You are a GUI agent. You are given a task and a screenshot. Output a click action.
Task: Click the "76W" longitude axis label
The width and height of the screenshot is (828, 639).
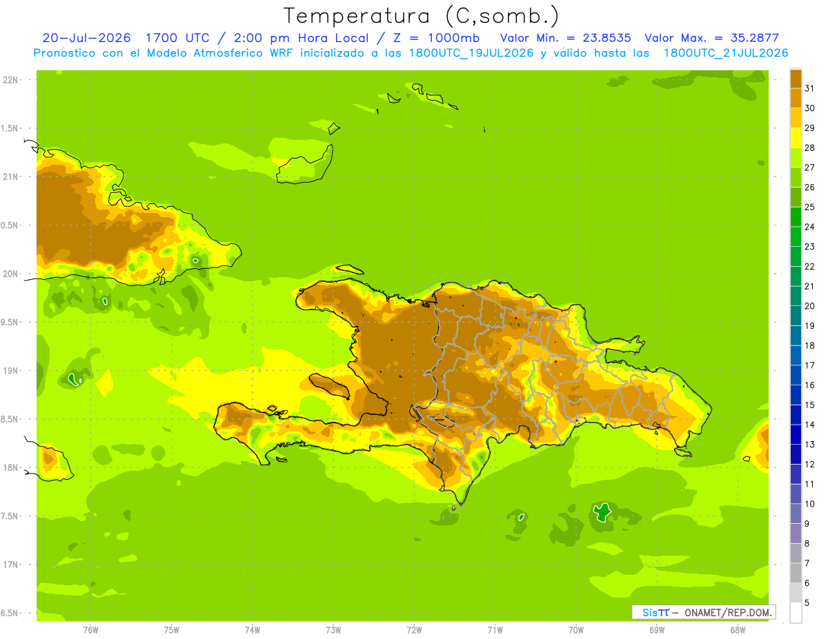tap(90, 630)
